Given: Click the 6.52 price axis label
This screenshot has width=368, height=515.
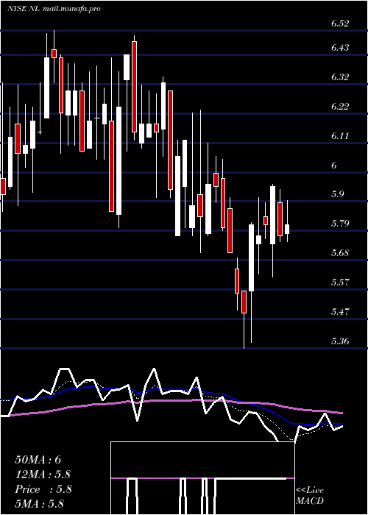Looking at the screenshot, I should pos(340,24).
